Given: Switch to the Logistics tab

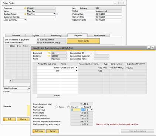Looking at the screenshot, I should tap(35, 35).
